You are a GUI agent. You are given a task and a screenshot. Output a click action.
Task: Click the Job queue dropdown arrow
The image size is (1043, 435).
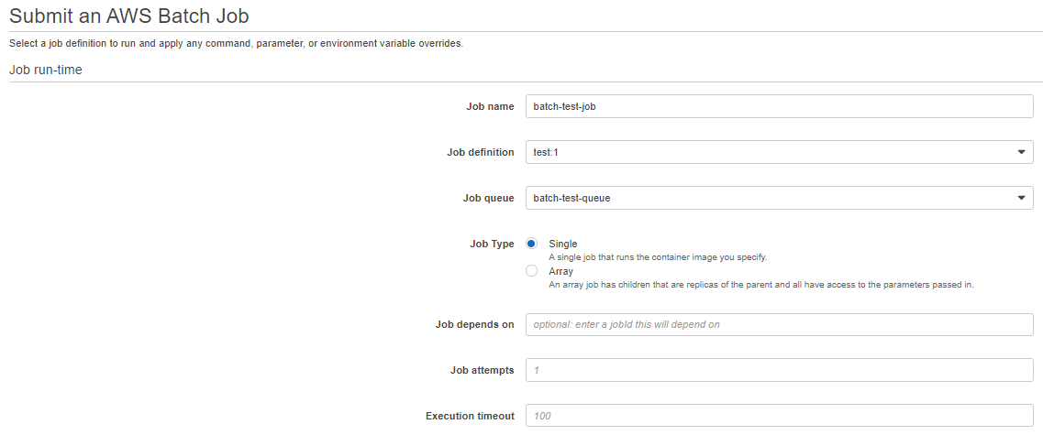1021,198
